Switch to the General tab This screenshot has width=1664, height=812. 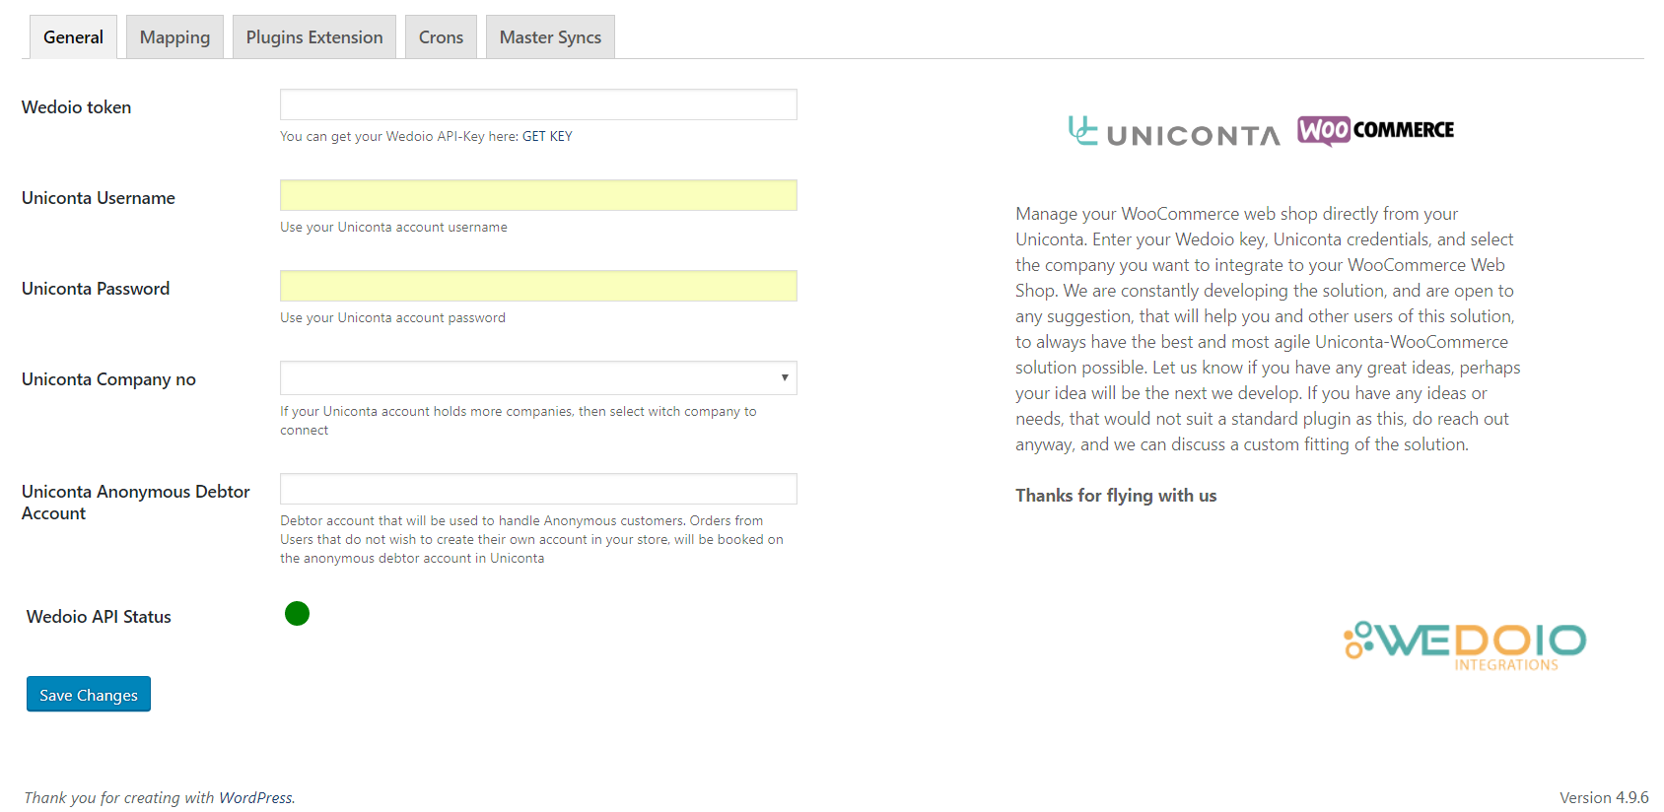click(73, 37)
